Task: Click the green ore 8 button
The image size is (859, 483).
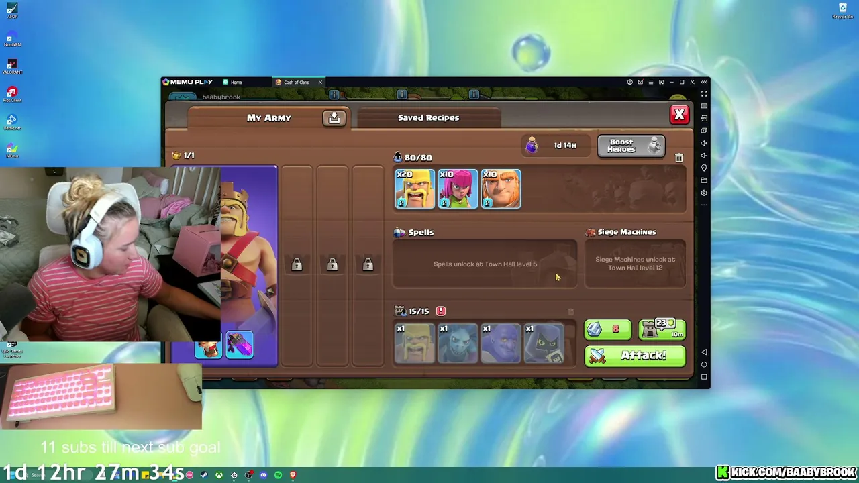Action: point(608,329)
